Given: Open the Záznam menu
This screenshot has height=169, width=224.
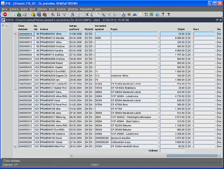Looking at the screenshot, I should coord(42,9).
